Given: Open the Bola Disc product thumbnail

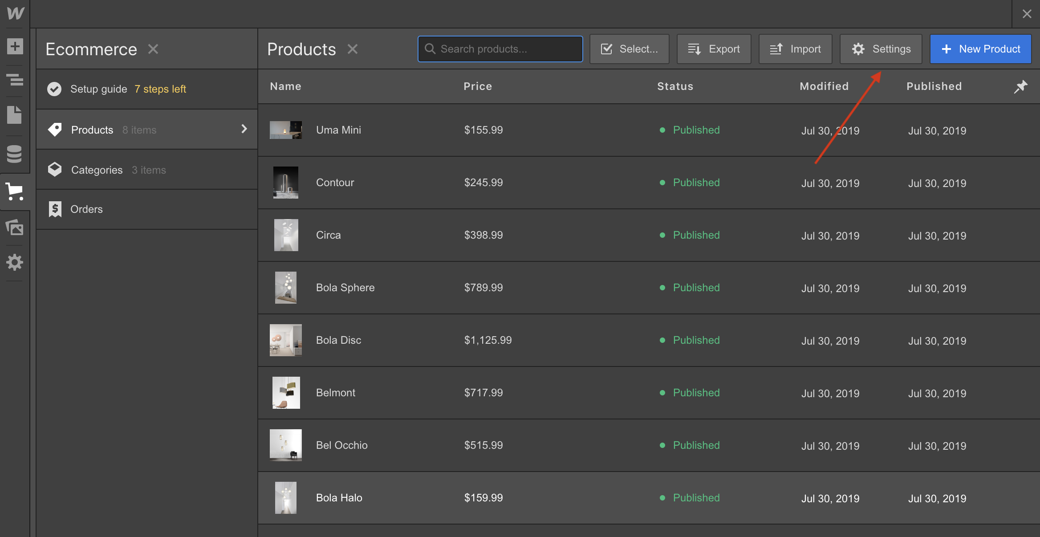Looking at the screenshot, I should [x=286, y=340].
